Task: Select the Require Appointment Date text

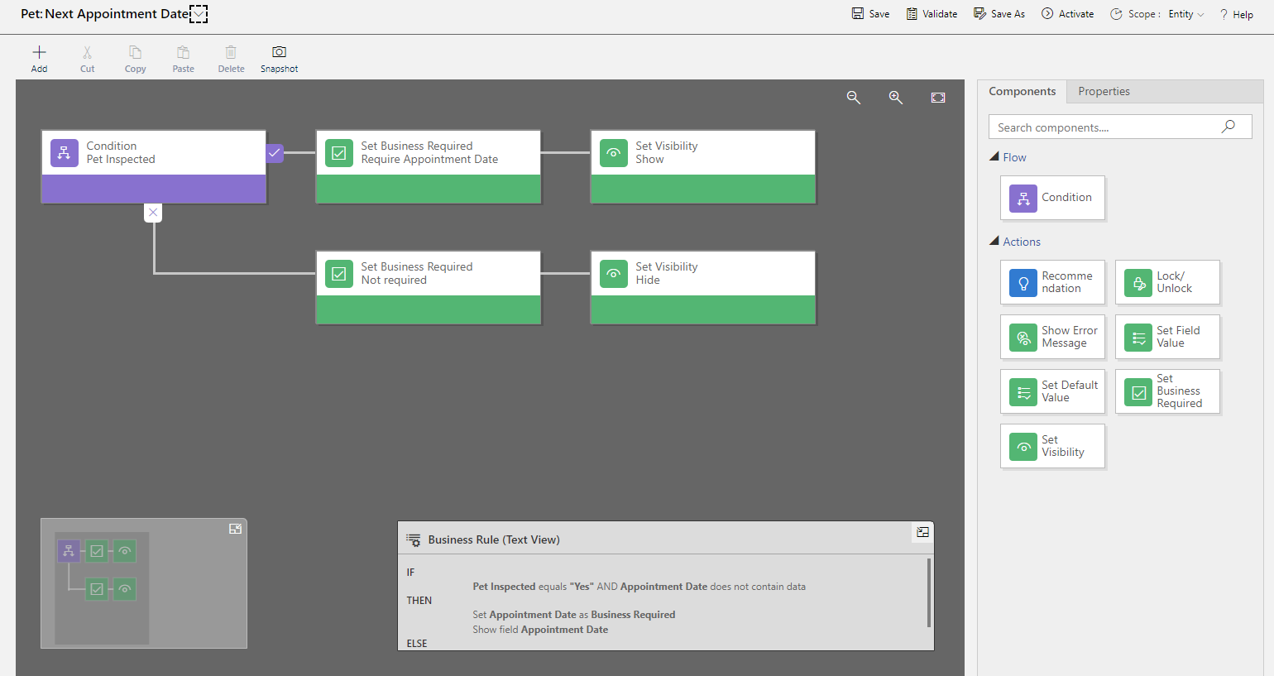Action: tap(429, 160)
